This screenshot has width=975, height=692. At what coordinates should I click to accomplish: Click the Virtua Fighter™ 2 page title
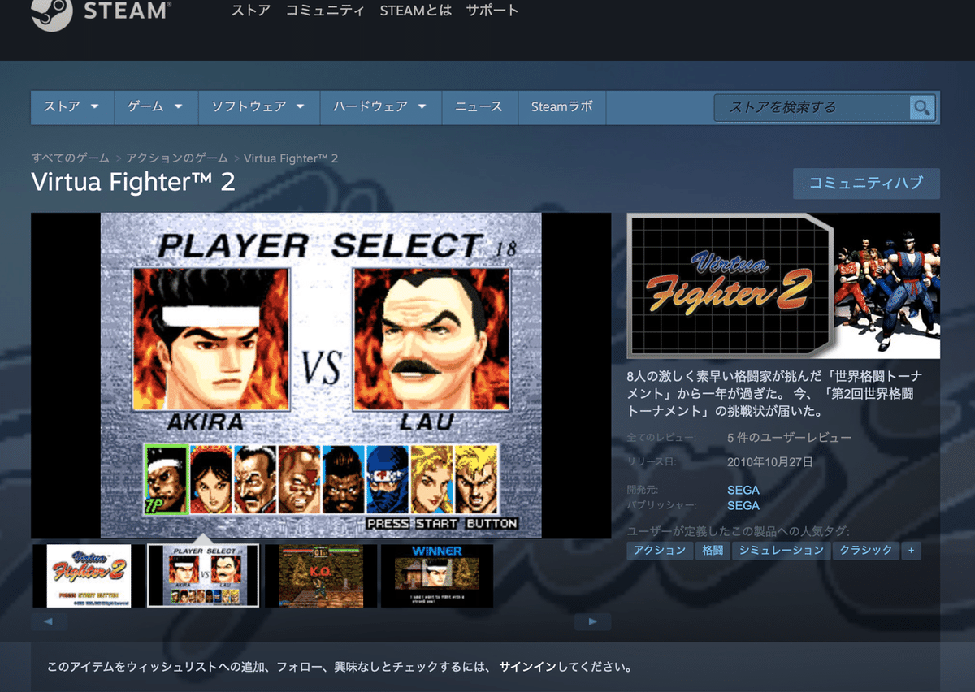click(x=133, y=182)
